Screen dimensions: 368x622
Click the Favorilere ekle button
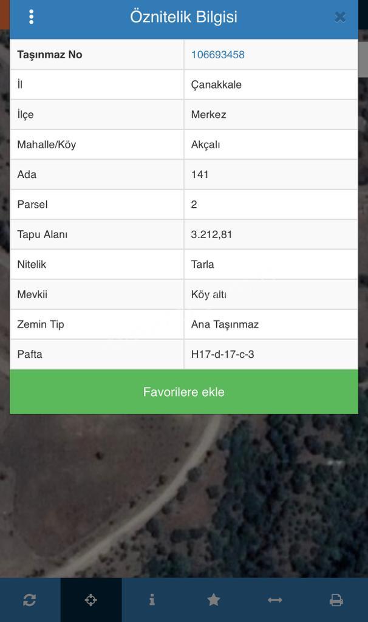184,392
